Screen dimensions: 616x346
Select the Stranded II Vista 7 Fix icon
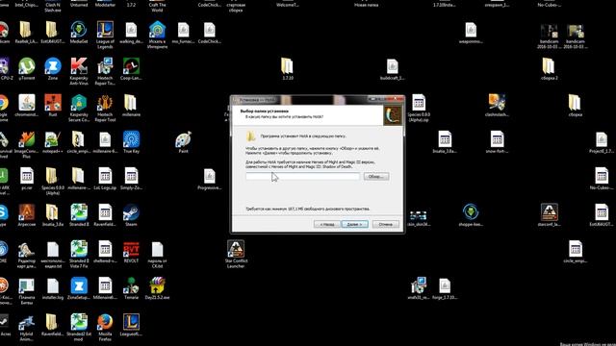click(79, 254)
